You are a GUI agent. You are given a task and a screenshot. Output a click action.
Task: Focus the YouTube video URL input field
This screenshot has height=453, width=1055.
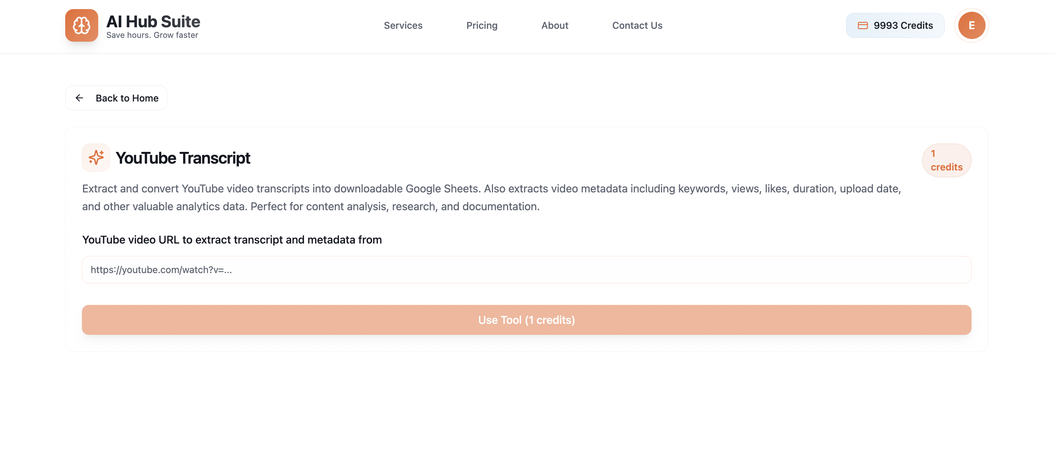(526, 270)
